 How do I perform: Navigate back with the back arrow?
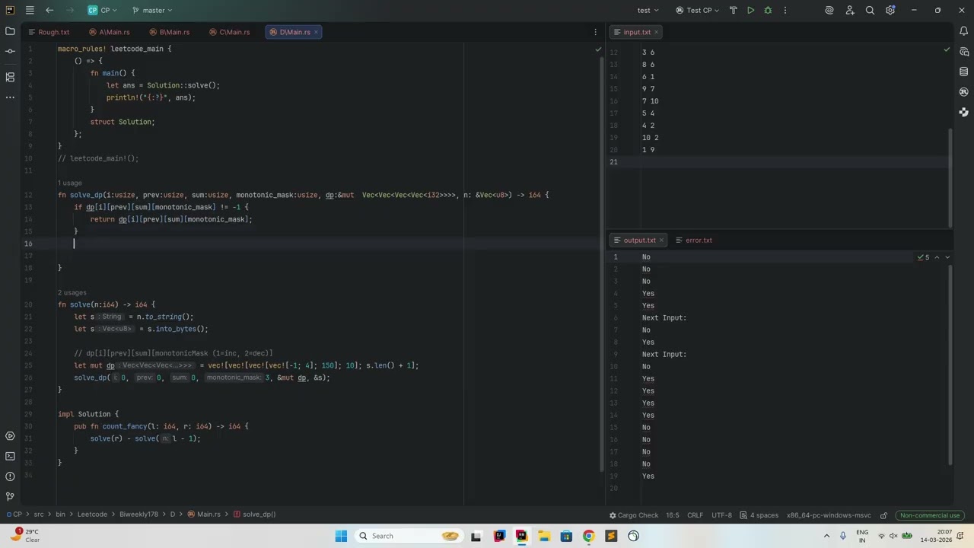[49, 11]
